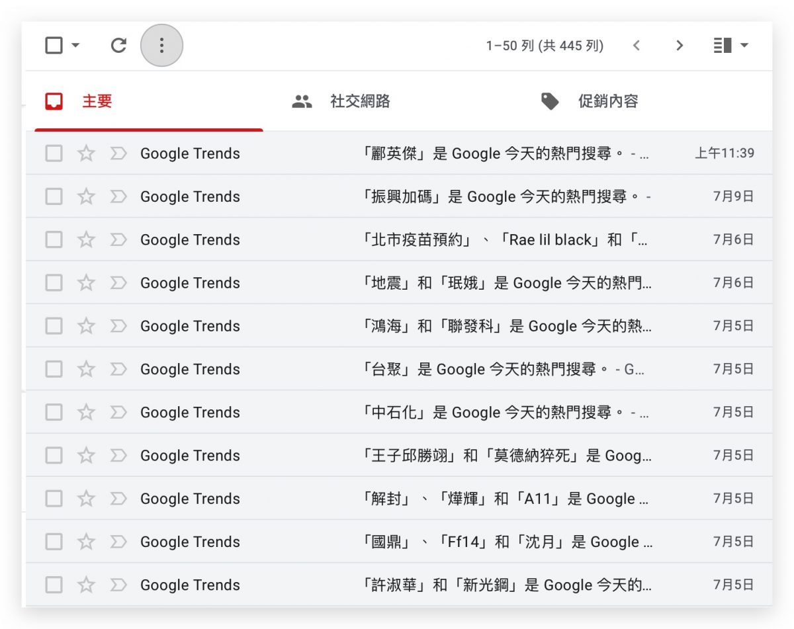Image resolution: width=794 pixels, height=629 pixels.
Task: Mark 「鴻海」和「聯發科」 email as important
Action: coord(118,326)
